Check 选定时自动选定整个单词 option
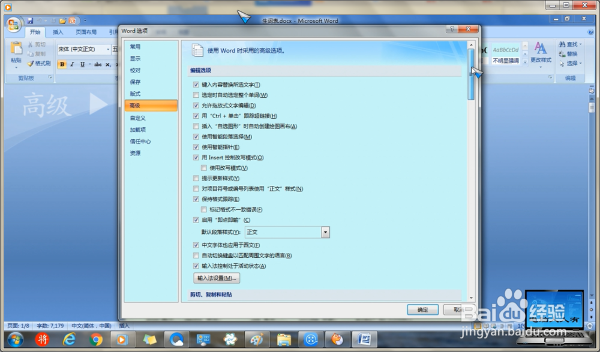This screenshot has width=600, height=352. click(196, 95)
